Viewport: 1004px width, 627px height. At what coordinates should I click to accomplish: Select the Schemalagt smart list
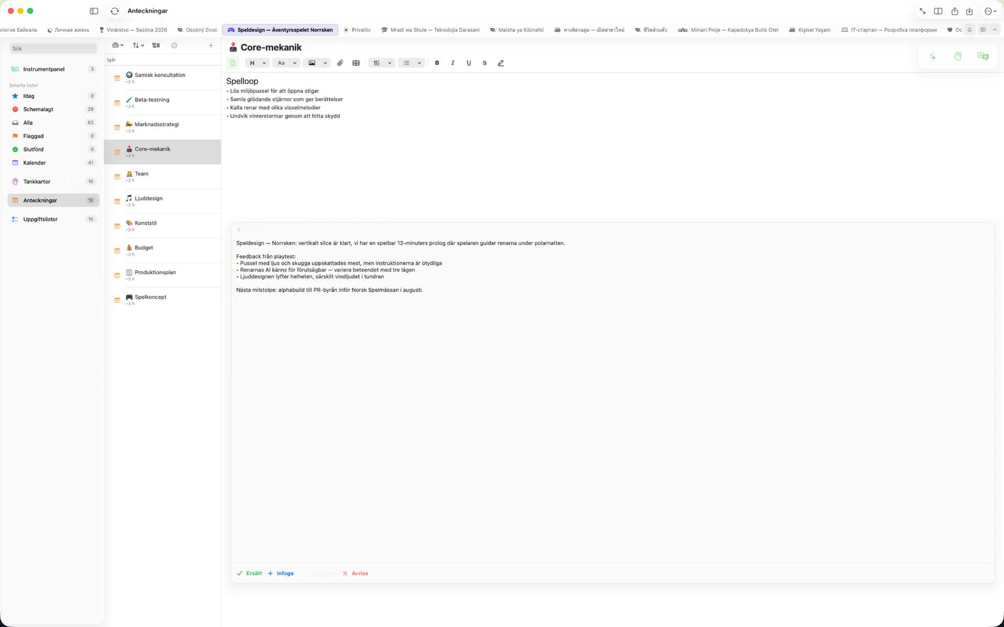click(53, 109)
